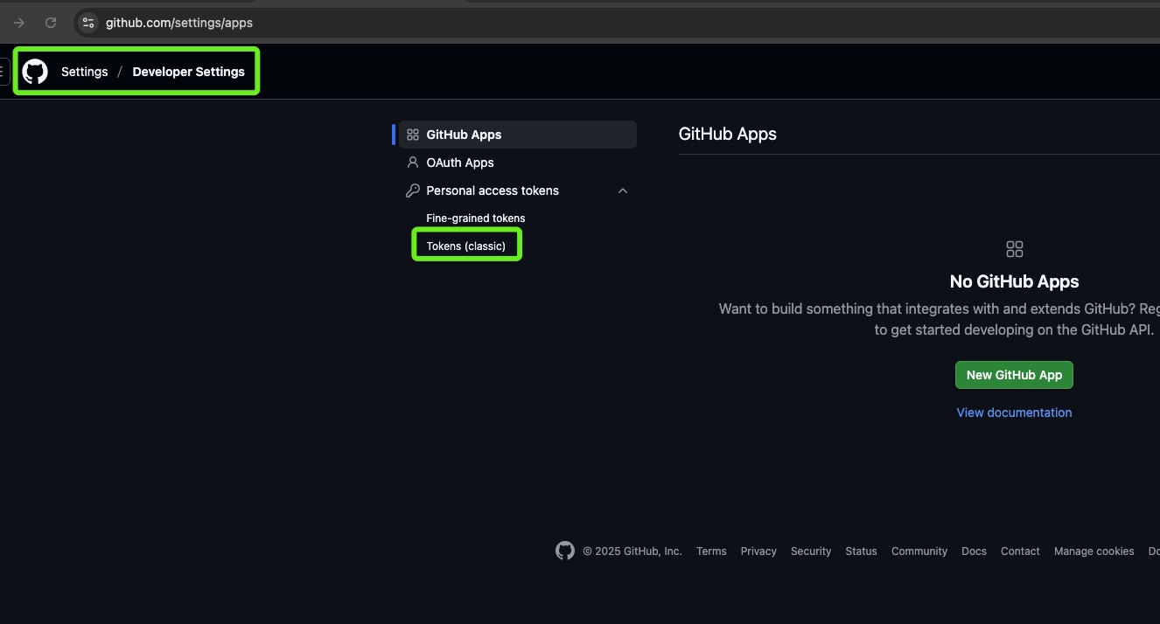Click the © 2025 GitHub, Inc. text
Viewport: 1160px width, 624px height.
(632, 551)
